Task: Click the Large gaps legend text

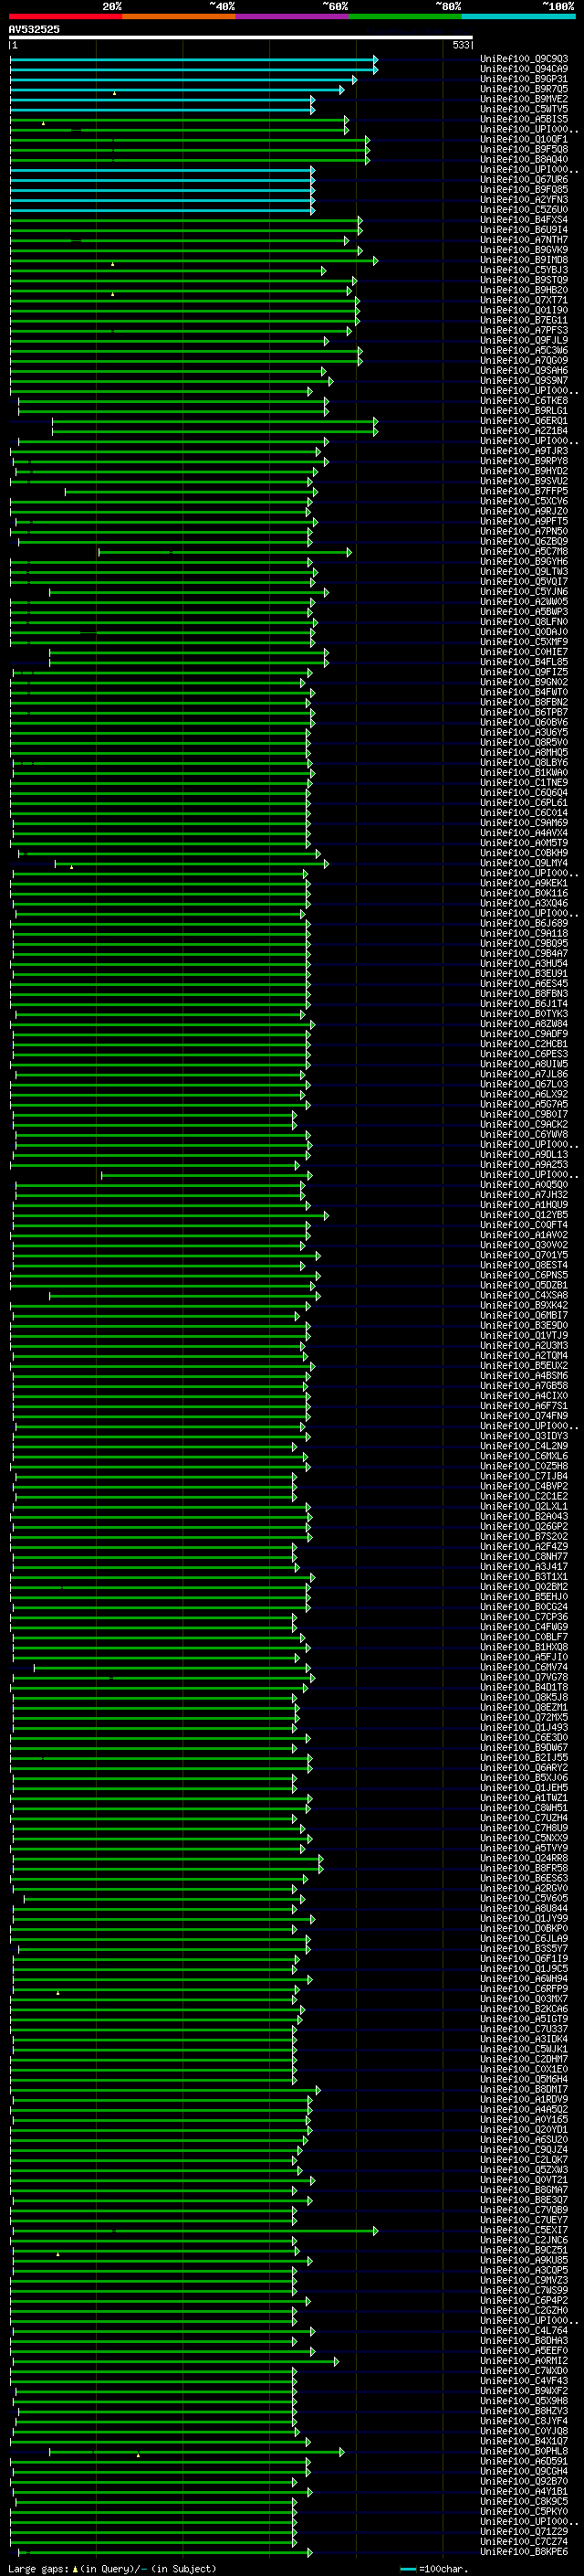Action: click(39, 2569)
